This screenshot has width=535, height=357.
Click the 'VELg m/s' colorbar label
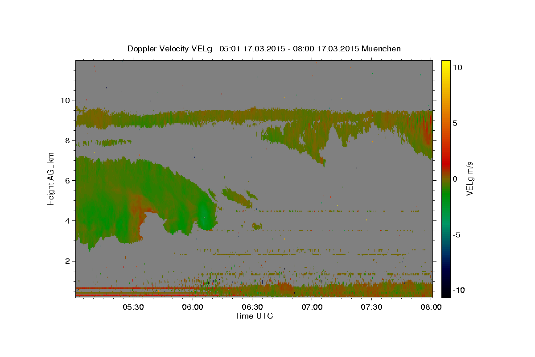(x=469, y=178)
